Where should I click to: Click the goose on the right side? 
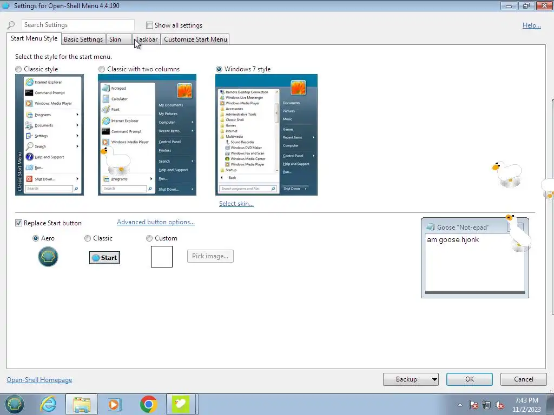click(507, 173)
